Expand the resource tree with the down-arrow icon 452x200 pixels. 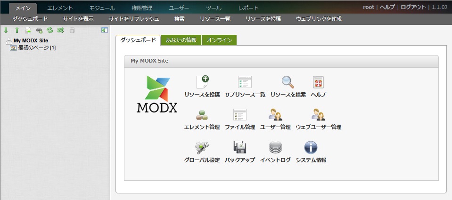pos(6,30)
